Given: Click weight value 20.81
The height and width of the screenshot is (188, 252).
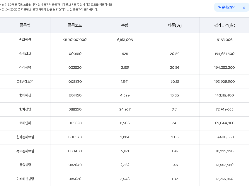Looking at the screenshot, I should (175, 82).
